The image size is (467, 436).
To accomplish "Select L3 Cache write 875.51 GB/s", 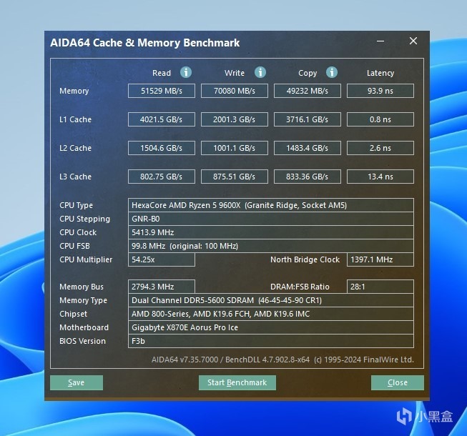I will (x=235, y=177).
